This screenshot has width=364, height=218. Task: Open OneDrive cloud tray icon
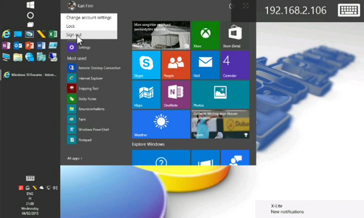pos(42,187)
